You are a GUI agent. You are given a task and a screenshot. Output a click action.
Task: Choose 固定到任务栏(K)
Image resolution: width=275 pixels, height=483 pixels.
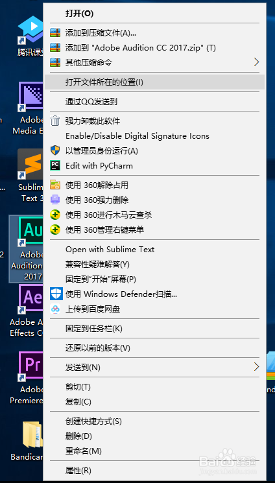pyautogui.click(x=155, y=328)
